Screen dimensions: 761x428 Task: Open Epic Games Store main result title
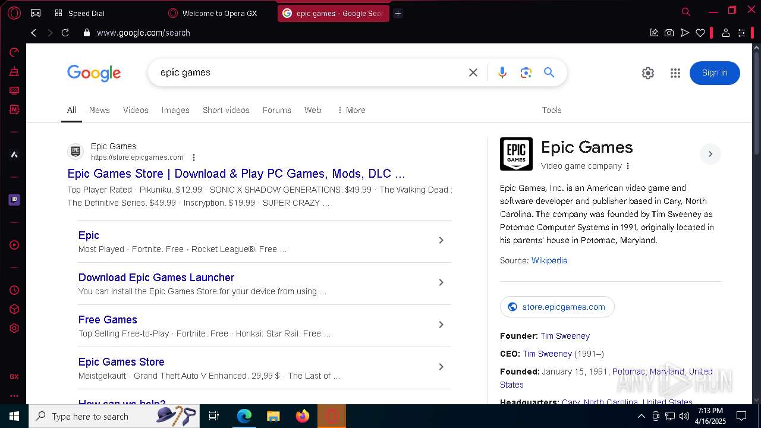pos(236,174)
